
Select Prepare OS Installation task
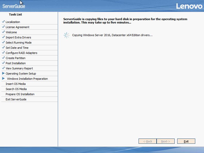click(x=30, y=94)
